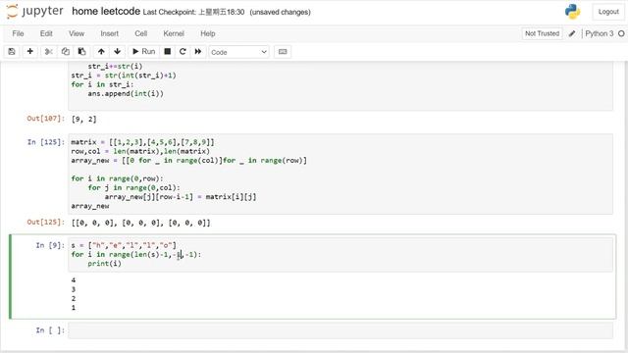Image resolution: width=628 pixels, height=353 pixels.
Task: Click the Last Checkpoint text
Action: (193, 12)
